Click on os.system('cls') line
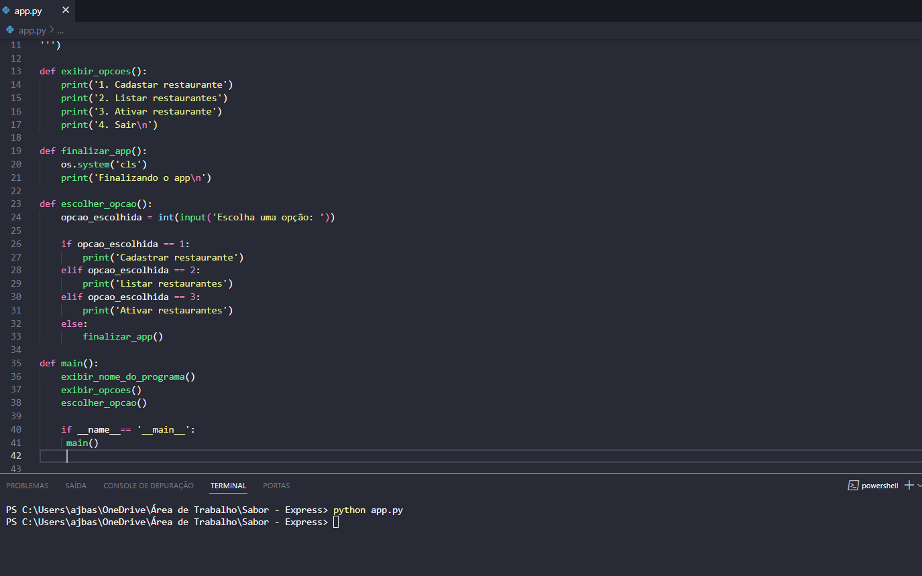The image size is (922, 576). tap(104, 164)
